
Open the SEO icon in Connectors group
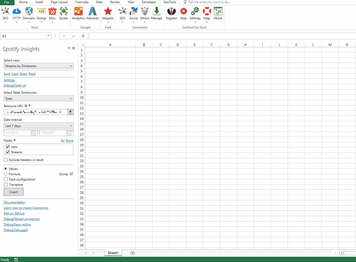122,11
